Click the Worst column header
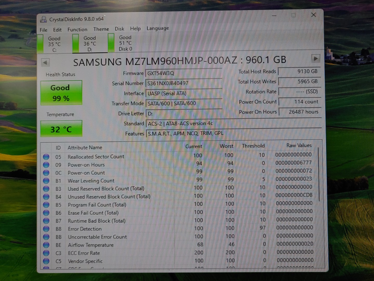374x281 pixels. click(x=226, y=146)
